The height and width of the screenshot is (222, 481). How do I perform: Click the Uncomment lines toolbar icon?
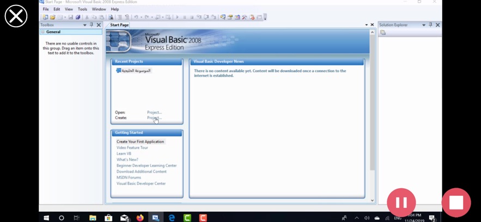pyautogui.click(x=127, y=17)
